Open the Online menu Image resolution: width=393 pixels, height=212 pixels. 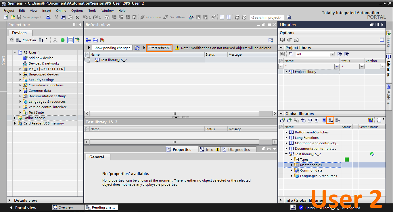pyautogui.click(x=61, y=10)
